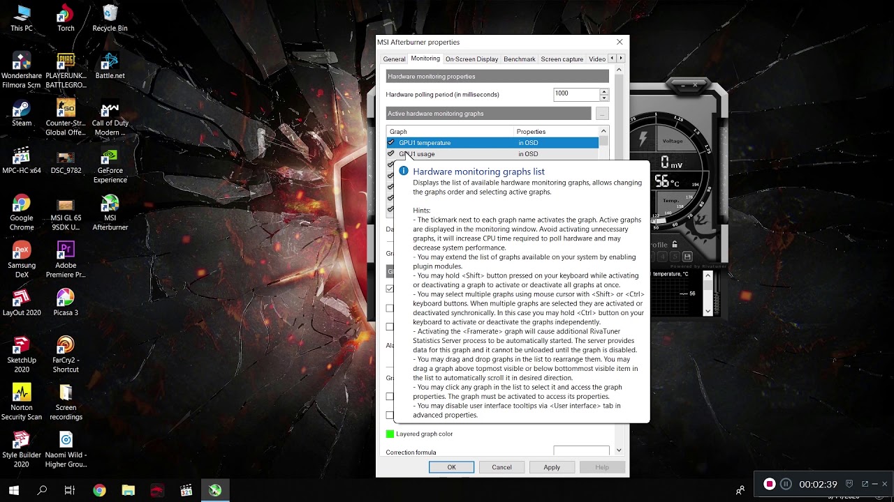Open the Video tab
The image size is (894, 502).
pyautogui.click(x=597, y=59)
